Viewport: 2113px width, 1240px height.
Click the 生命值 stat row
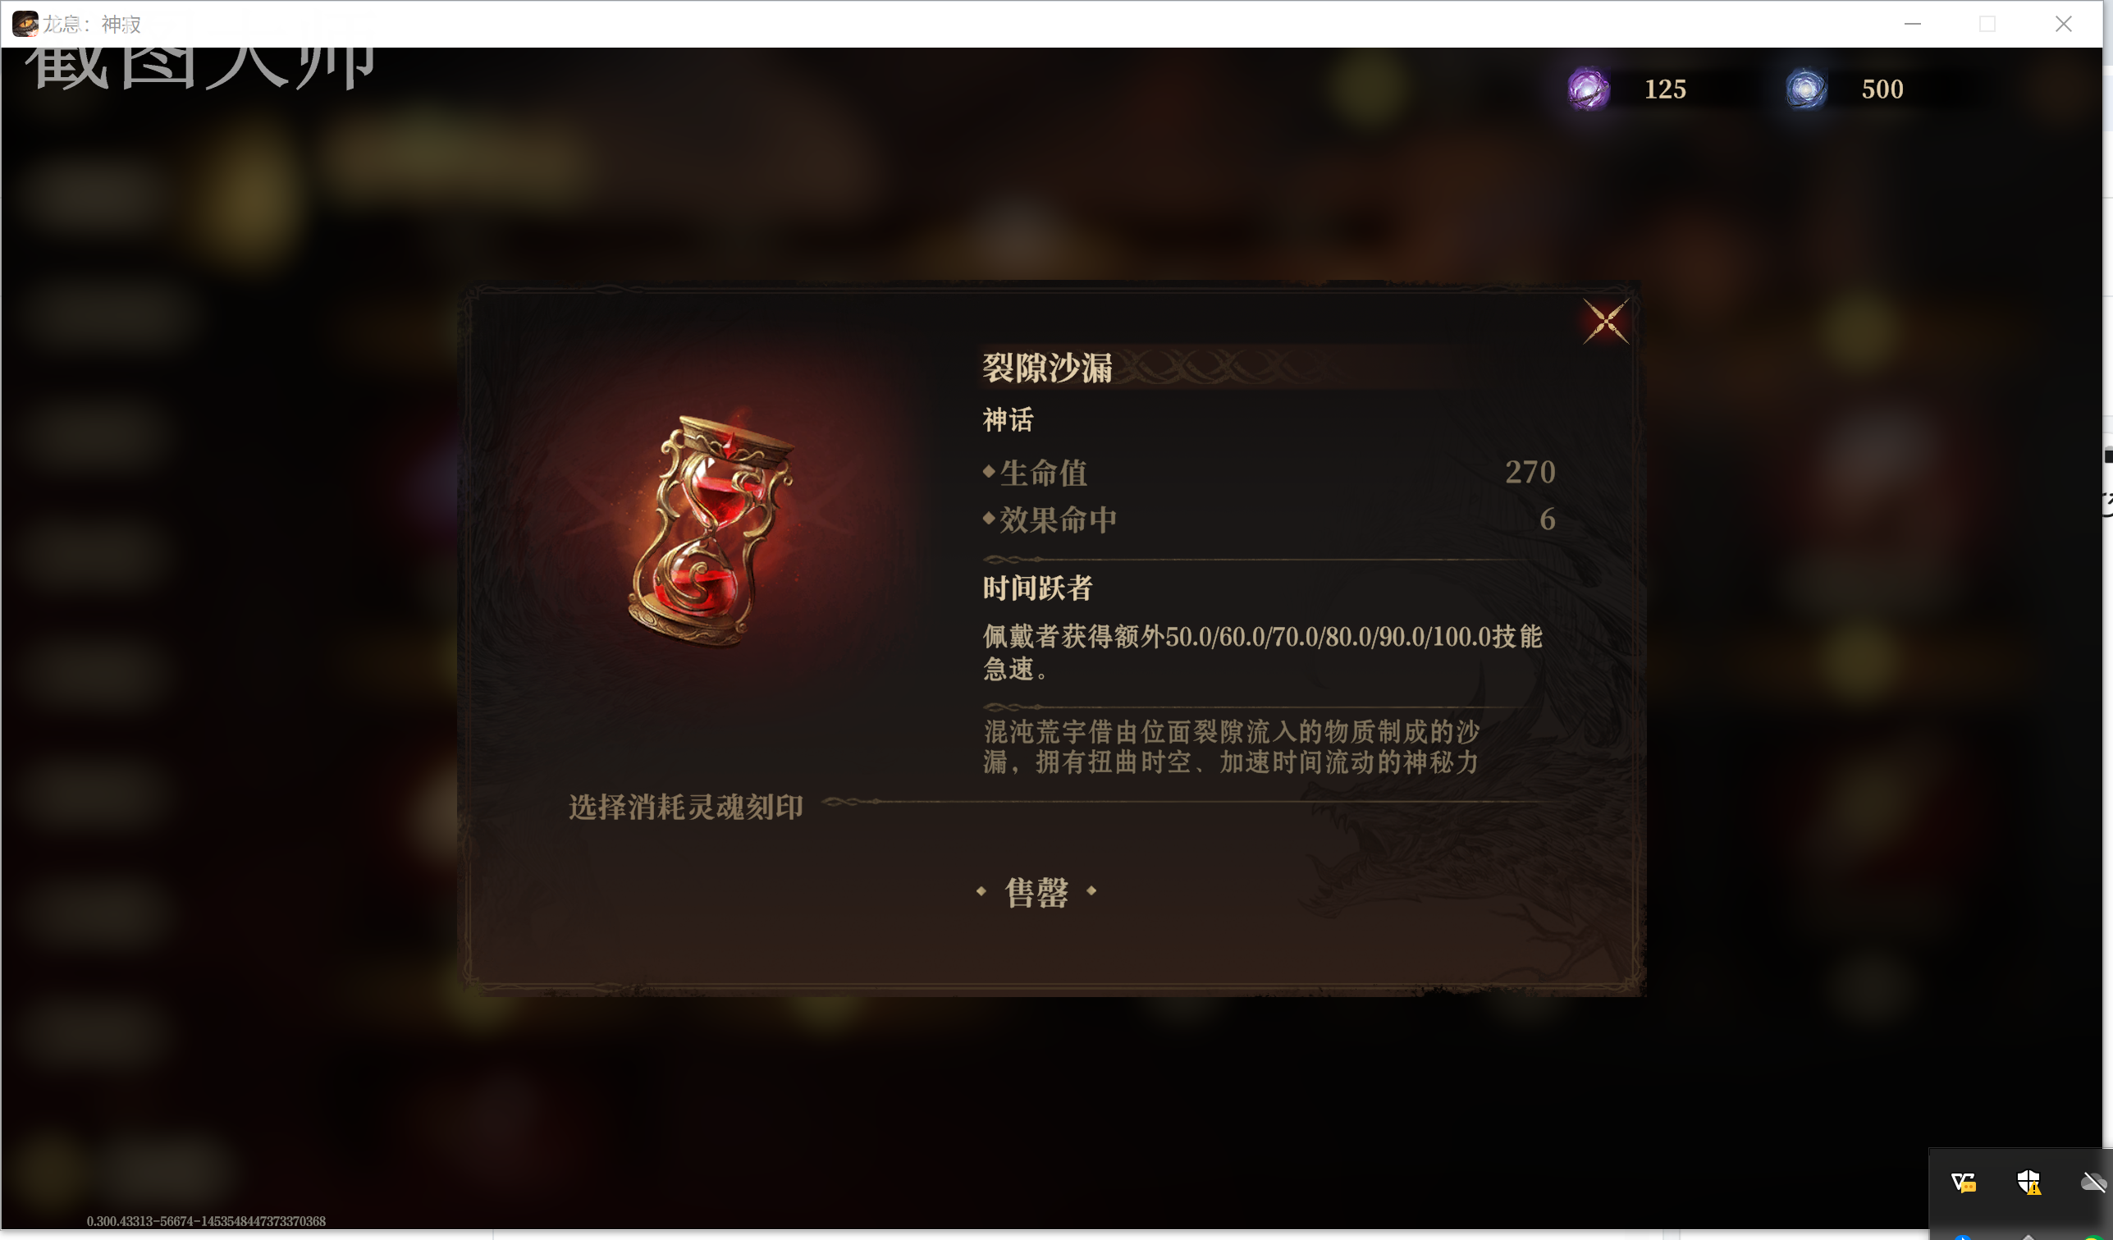click(x=1269, y=473)
